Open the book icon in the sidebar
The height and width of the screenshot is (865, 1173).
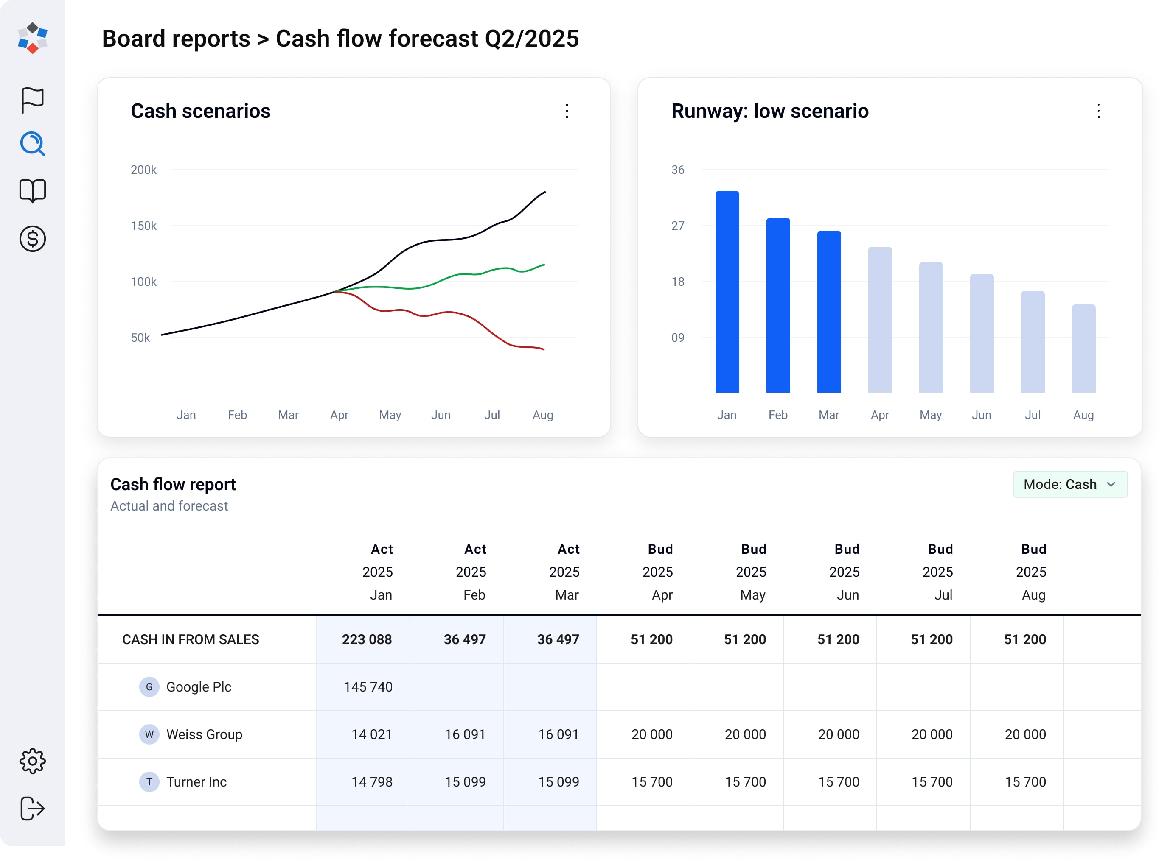click(x=33, y=190)
